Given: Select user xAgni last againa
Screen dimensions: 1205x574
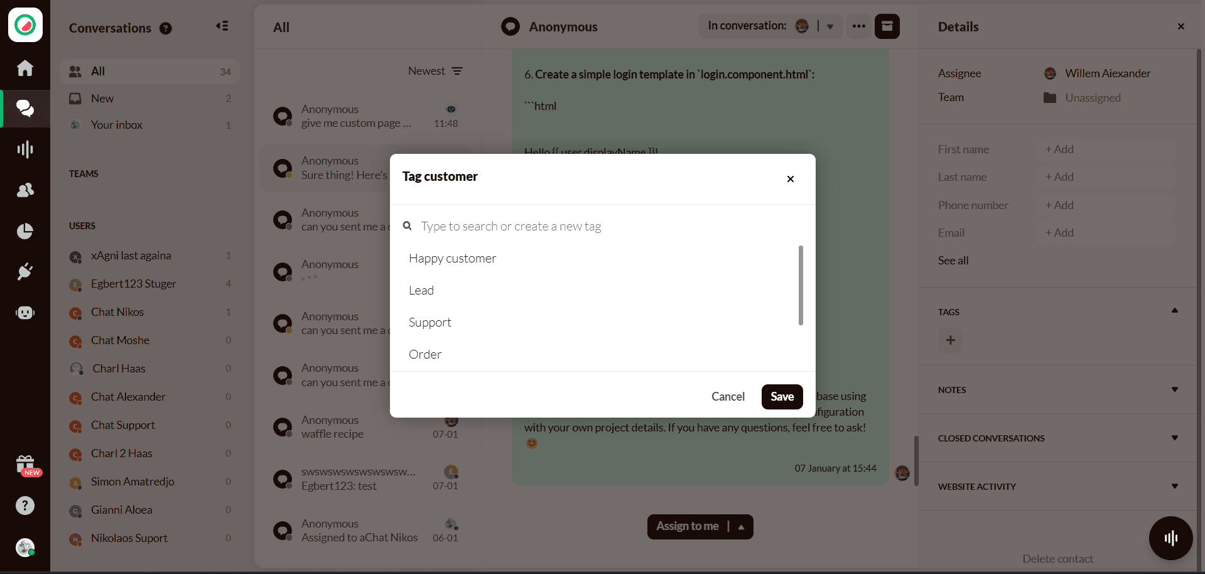Looking at the screenshot, I should click(150, 256).
